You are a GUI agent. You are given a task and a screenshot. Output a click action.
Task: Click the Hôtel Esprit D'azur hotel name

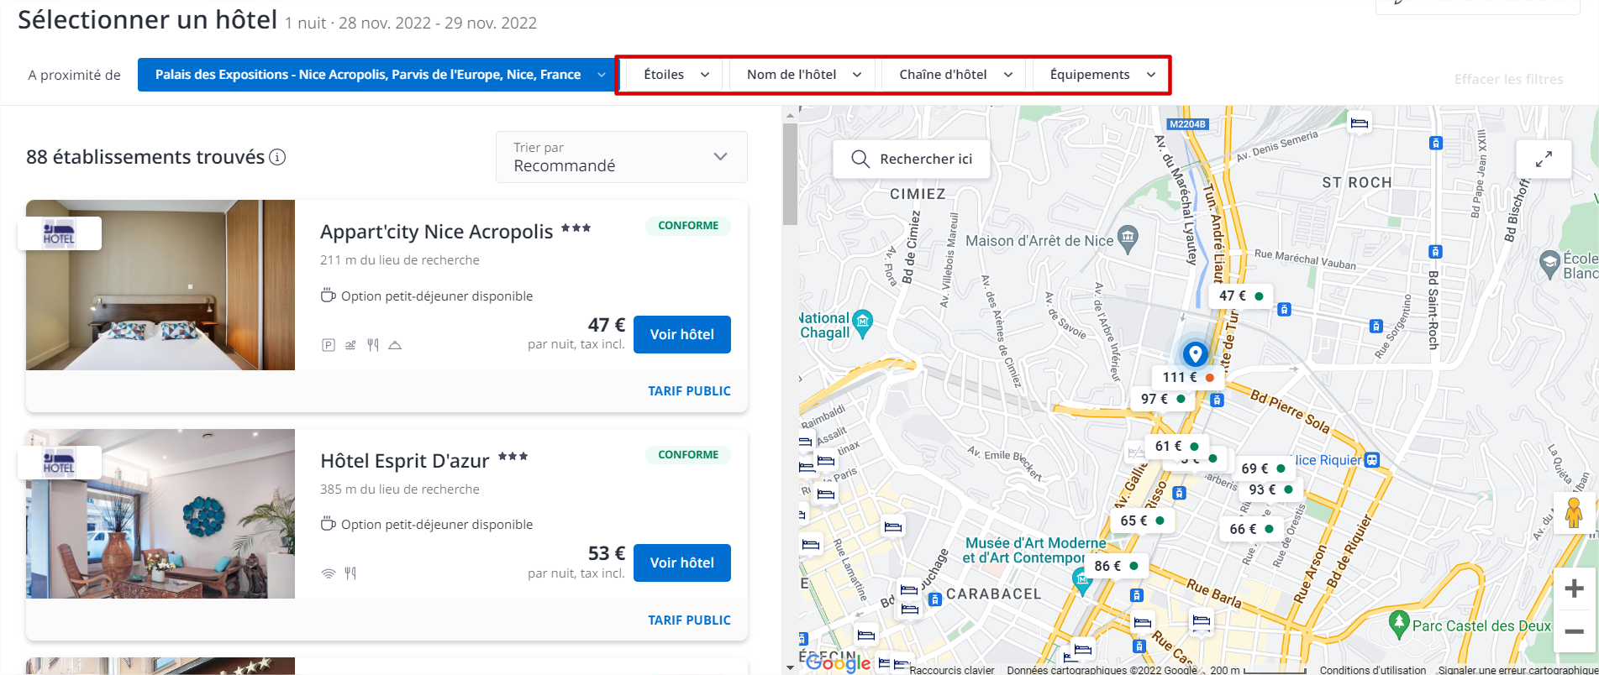tap(405, 461)
